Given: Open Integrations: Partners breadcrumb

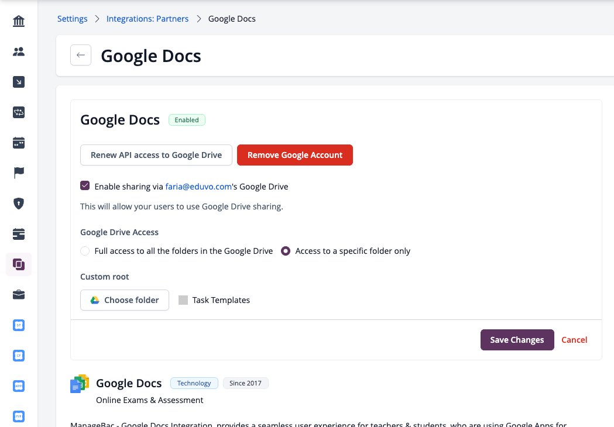Looking at the screenshot, I should point(148,19).
